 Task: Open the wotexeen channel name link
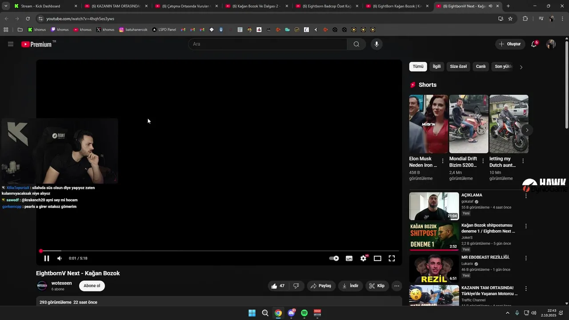click(61, 283)
